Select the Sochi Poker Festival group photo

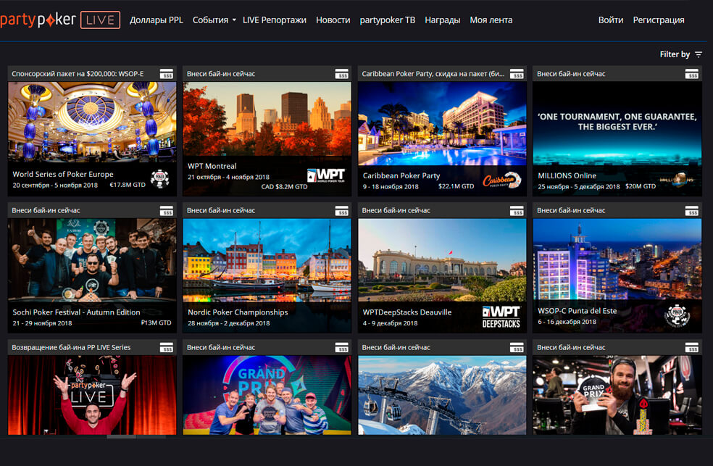tap(92, 260)
